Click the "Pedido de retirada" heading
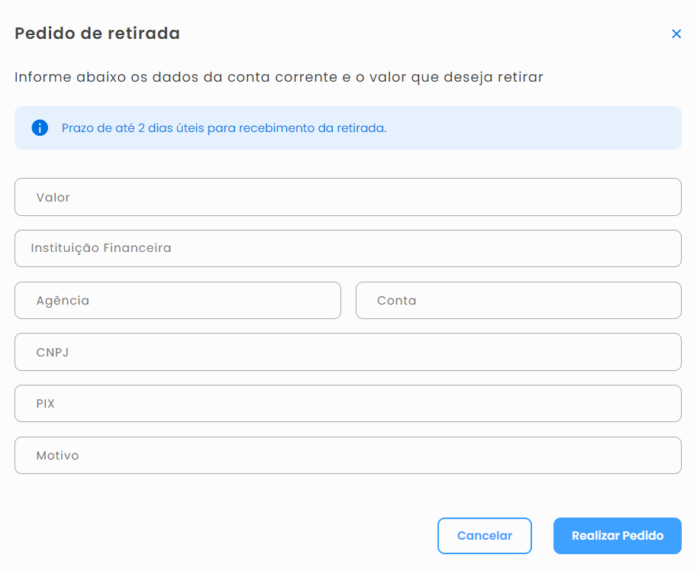 tap(98, 34)
